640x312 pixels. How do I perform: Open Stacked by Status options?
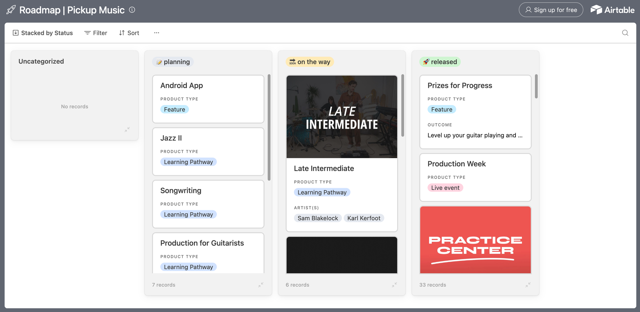click(43, 33)
